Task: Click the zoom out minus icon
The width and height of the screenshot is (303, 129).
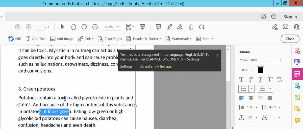Action: 84,27
